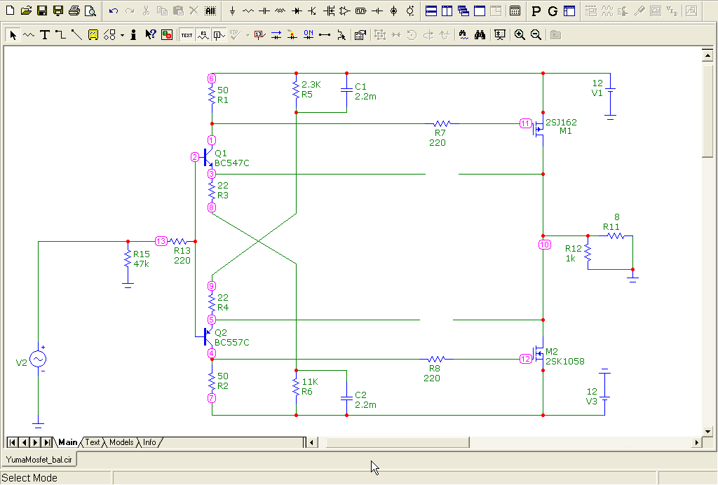
Task: Switch to the Models page tab
Action: (x=121, y=442)
